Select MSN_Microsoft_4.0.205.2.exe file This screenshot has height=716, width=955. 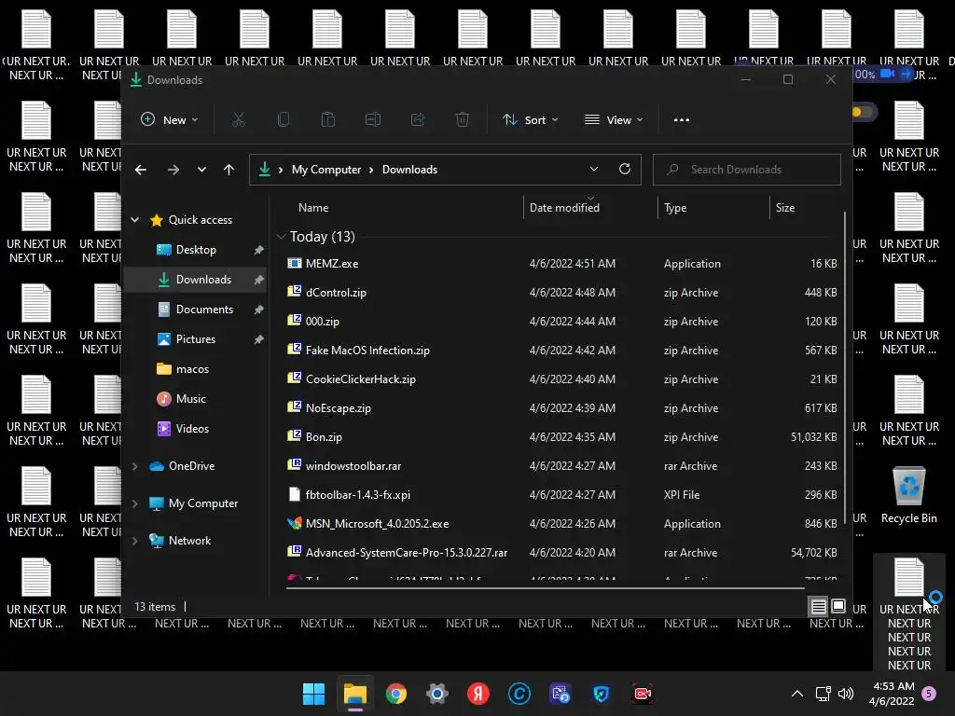pyautogui.click(x=561, y=524)
